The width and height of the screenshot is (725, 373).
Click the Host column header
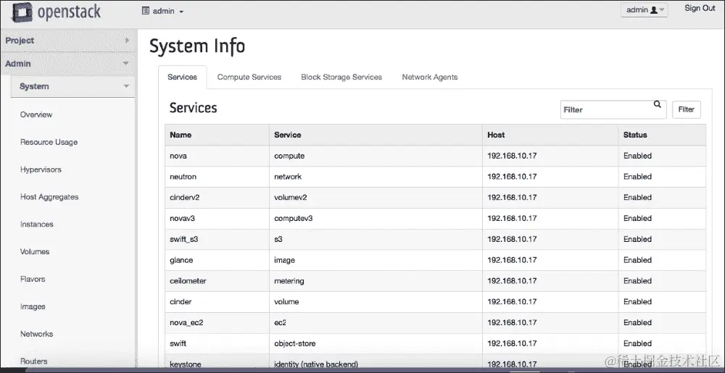coord(550,135)
